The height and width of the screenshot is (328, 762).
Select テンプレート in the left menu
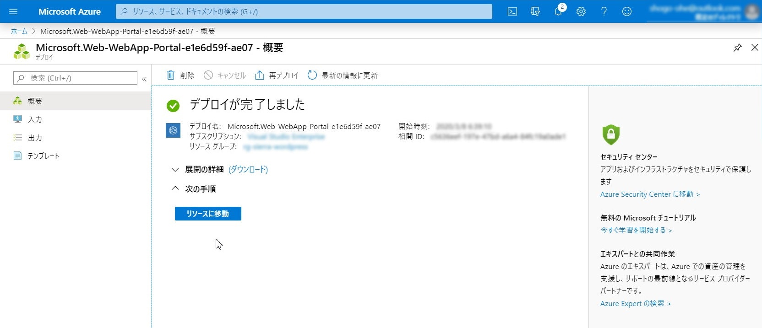(x=76, y=156)
